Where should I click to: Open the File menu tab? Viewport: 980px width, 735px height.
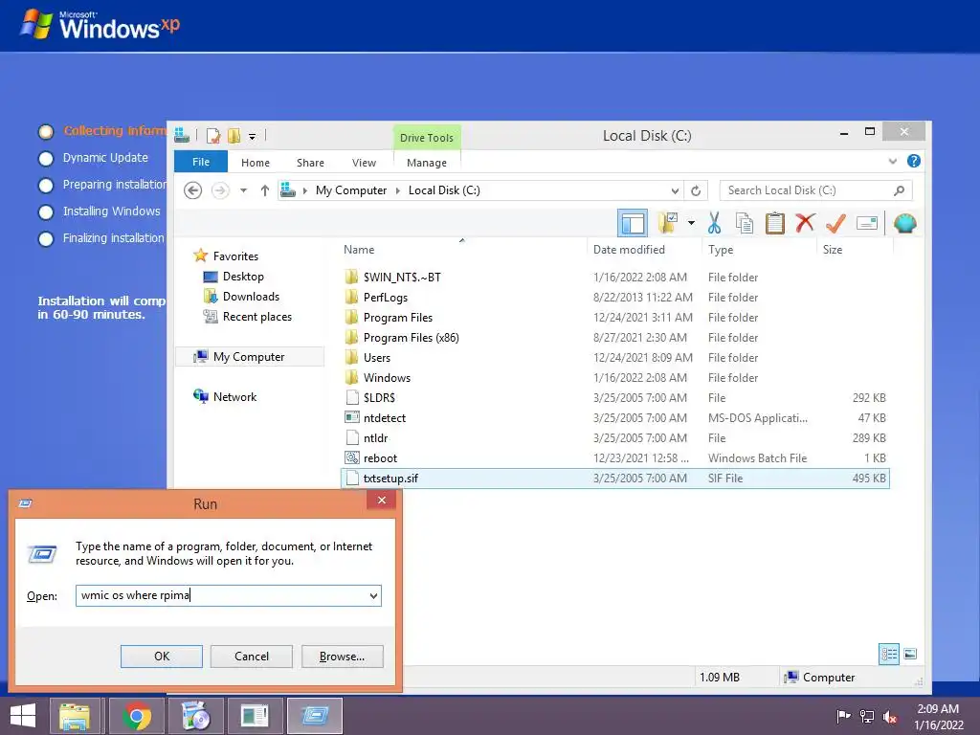click(x=201, y=162)
